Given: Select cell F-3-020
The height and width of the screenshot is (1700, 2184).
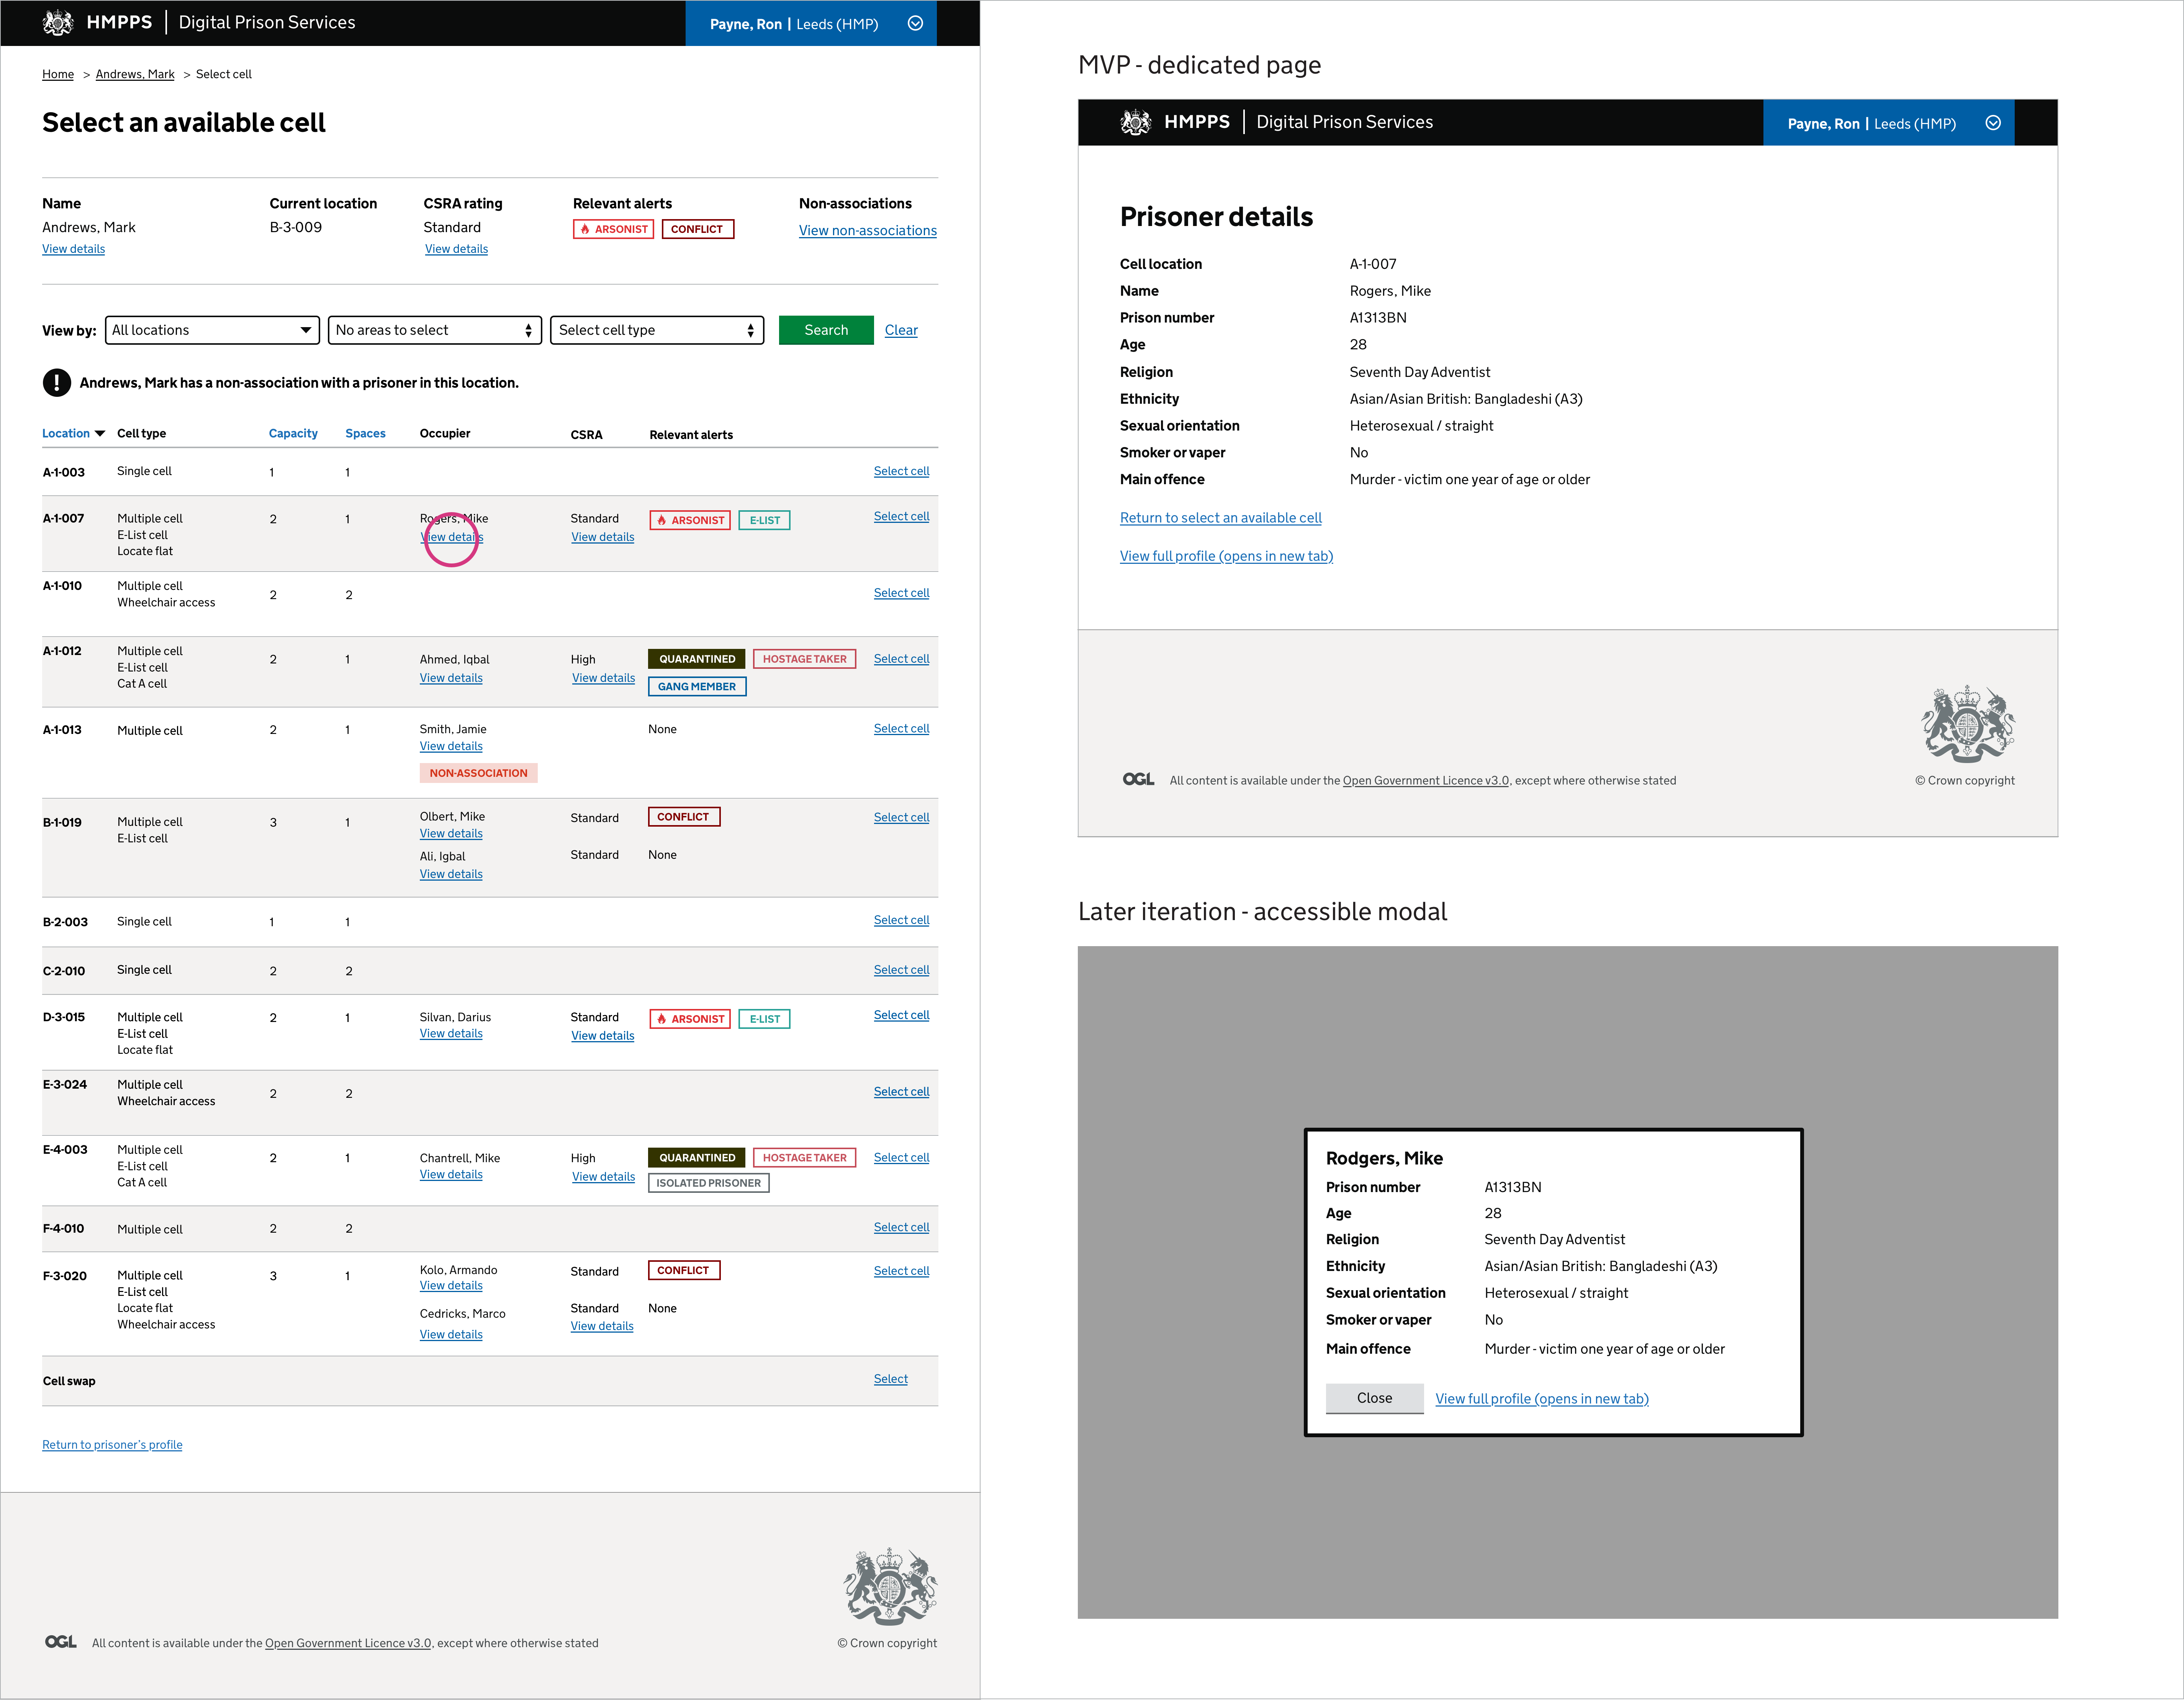Looking at the screenshot, I should click(901, 1271).
